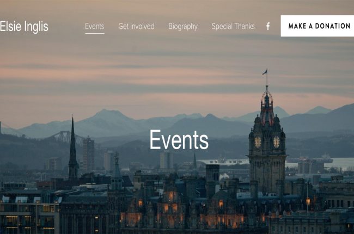Select Biography in the navigation bar
The width and height of the screenshot is (354, 234).
click(x=183, y=27)
